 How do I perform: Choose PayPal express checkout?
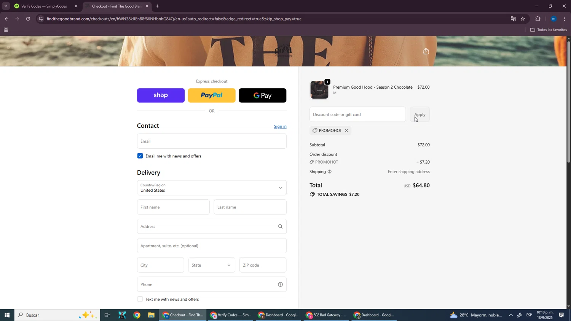pyautogui.click(x=212, y=95)
